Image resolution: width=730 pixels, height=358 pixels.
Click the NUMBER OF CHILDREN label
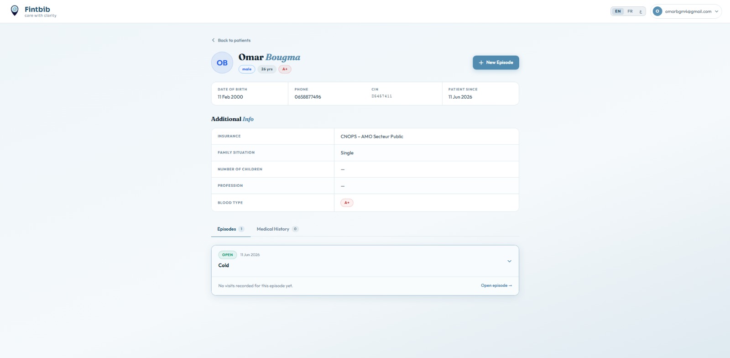click(x=240, y=169)
